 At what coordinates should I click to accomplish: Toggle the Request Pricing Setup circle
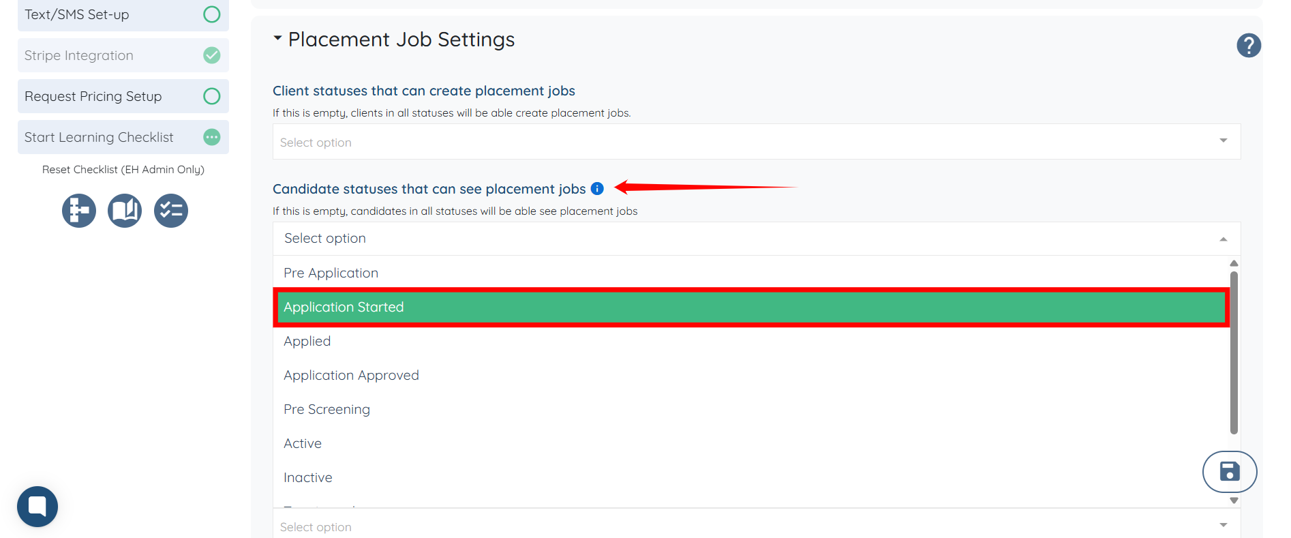pos(212,96)
